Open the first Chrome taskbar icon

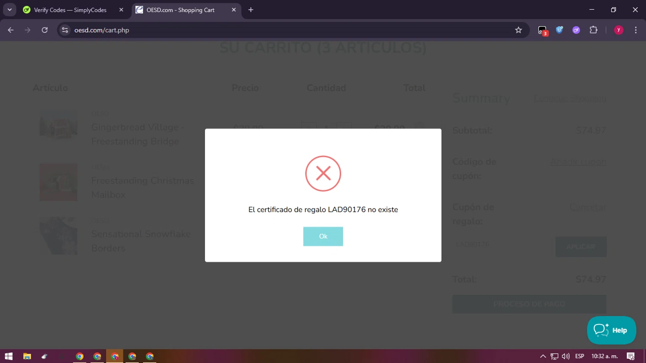click(x=80, y=356)
